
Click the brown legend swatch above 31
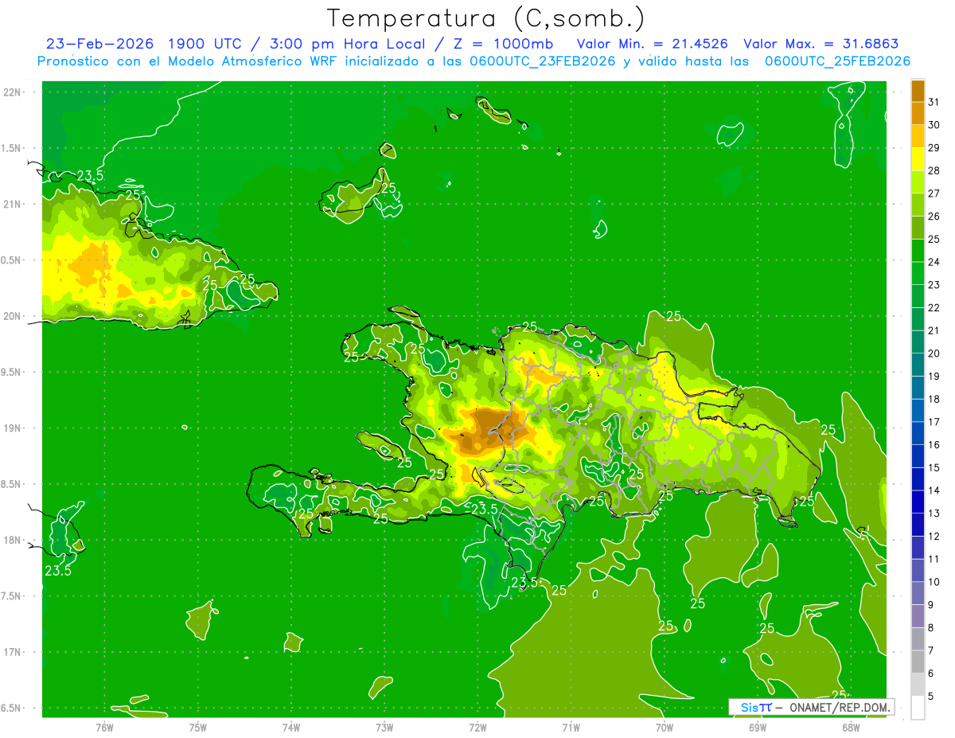click(918, 91)
